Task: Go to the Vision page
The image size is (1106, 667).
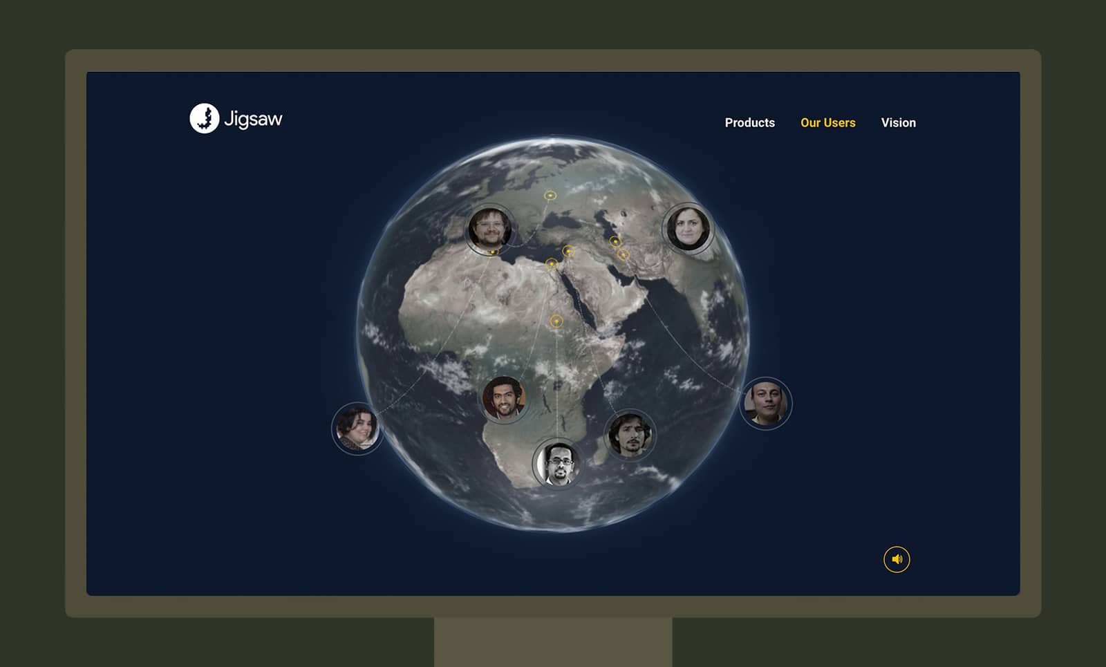Action: 898,122
